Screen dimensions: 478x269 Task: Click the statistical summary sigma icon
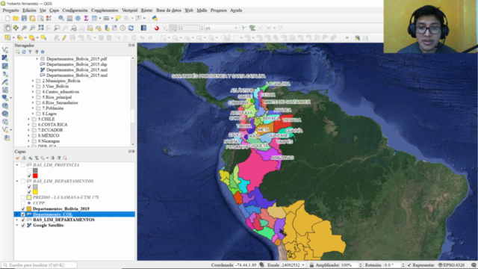pos(87,19)
